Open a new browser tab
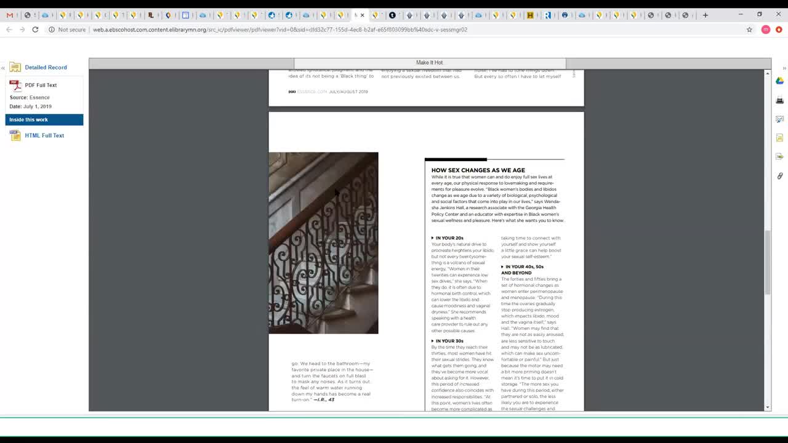This screenshot has height=443, width=788. (x=706, y=15)
